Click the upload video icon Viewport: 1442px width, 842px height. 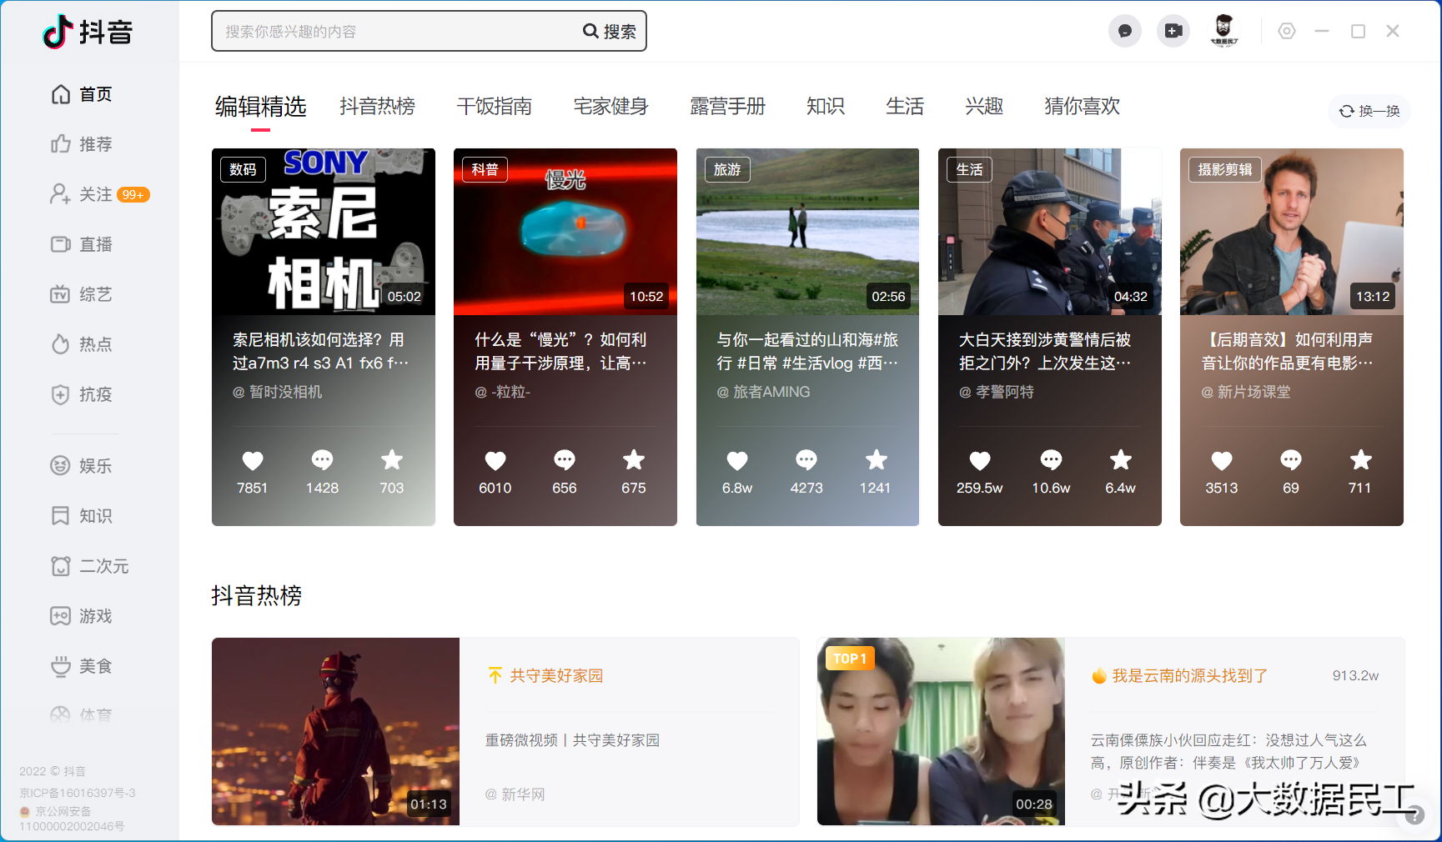coord(1173,31)
